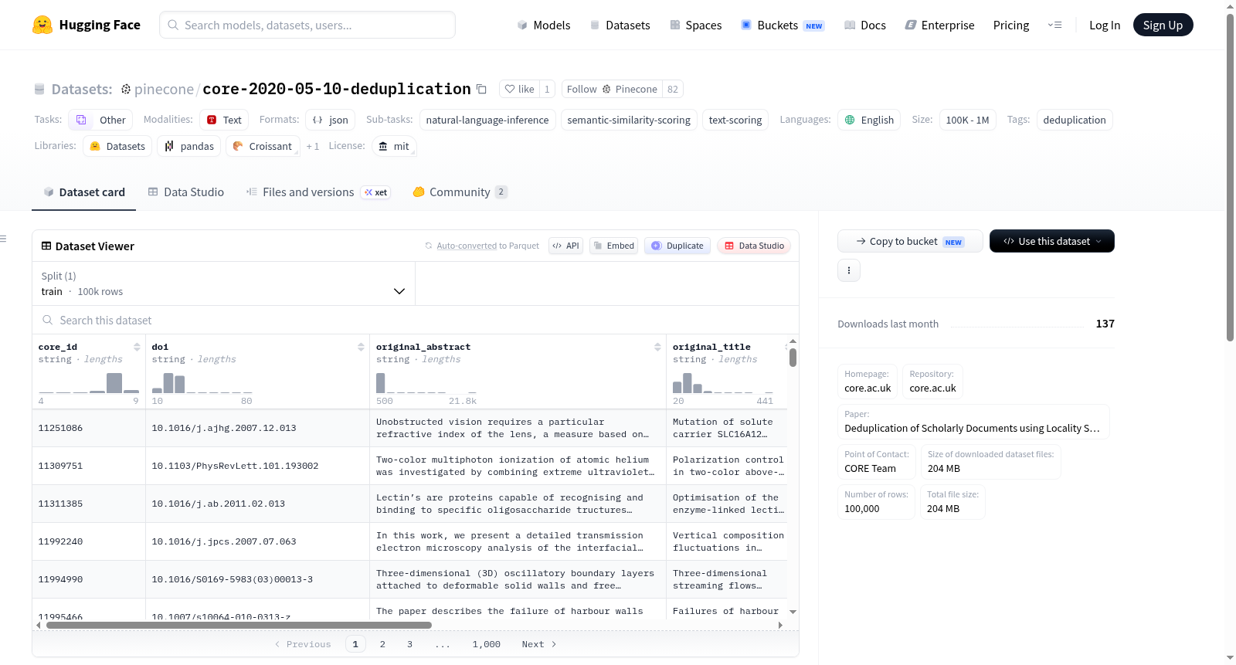Viewport: 1236px width, 665px height.
Task: Click the pinecone organization icon
Action: (x=126, y=90)
